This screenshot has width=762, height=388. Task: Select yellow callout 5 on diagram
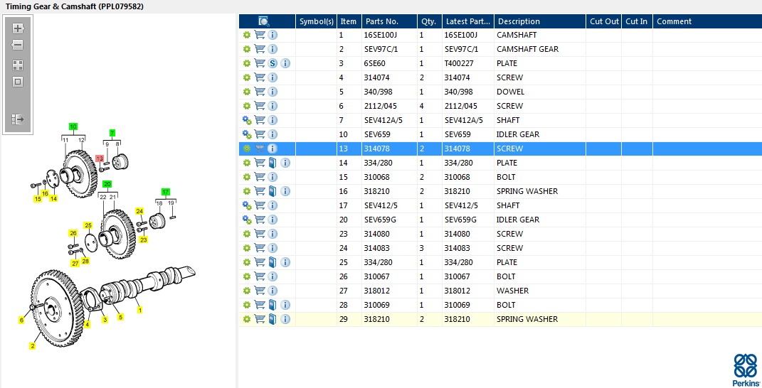point(120,317)
